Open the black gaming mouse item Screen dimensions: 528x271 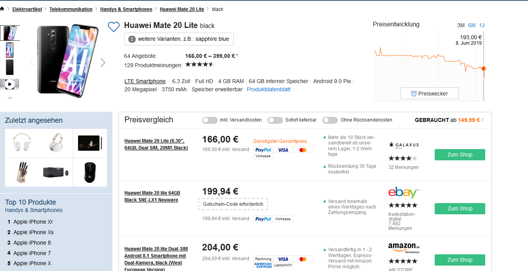[90, 172]
